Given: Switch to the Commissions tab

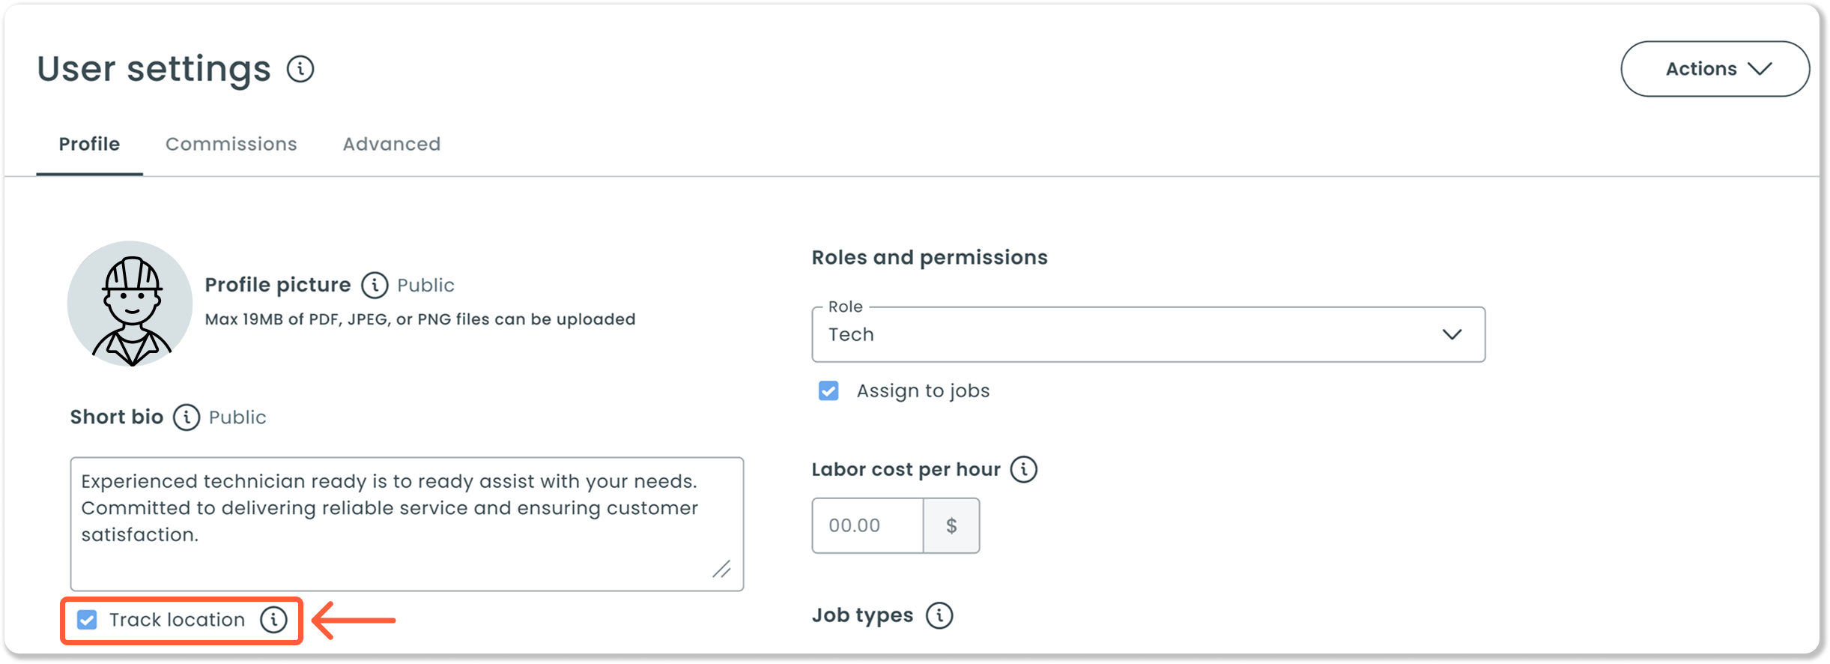Looking at the screenshot, I should [231, 144].
